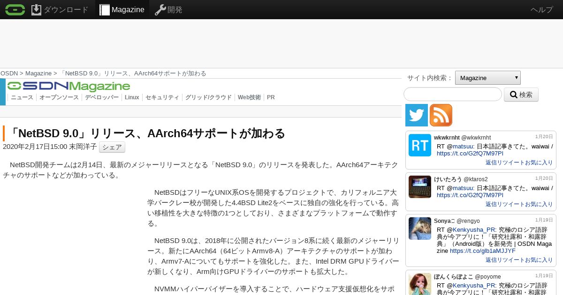
Task: Open the orange RSS feed icon
Action: 441,115
